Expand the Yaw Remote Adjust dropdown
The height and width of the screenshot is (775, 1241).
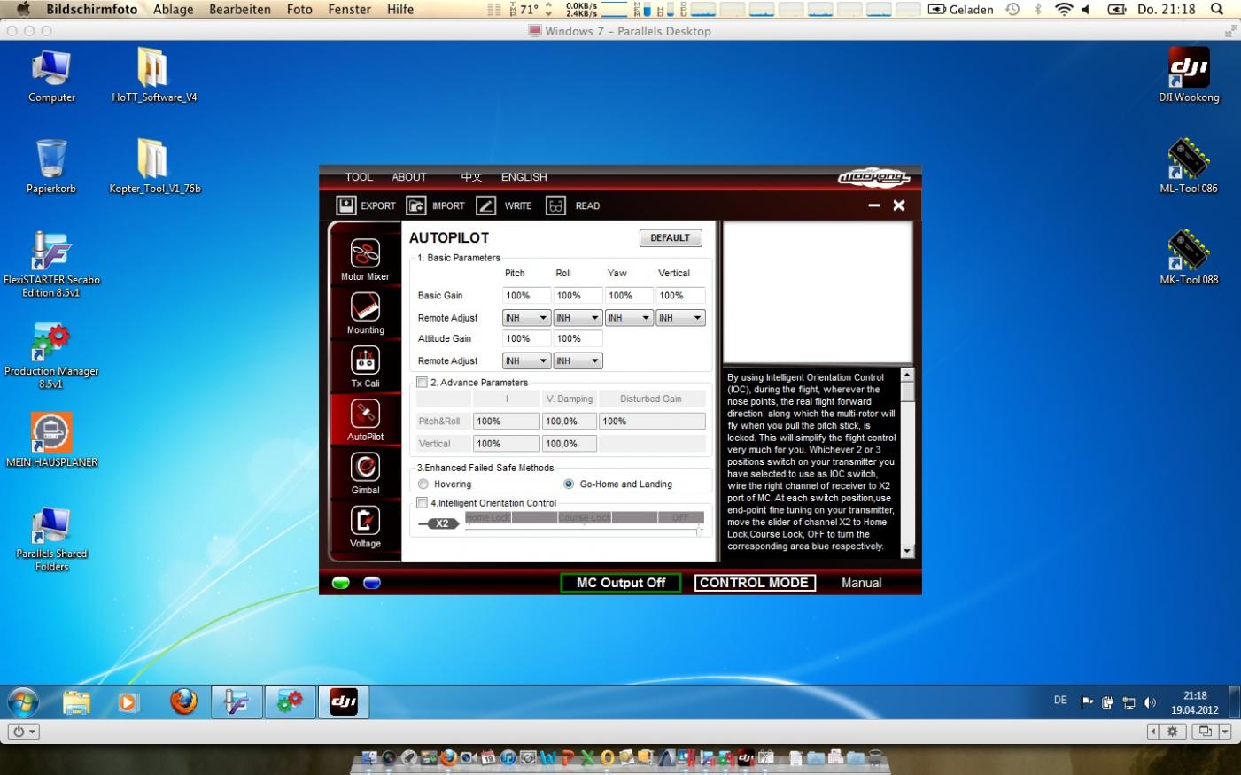click(x=629, y=318)
